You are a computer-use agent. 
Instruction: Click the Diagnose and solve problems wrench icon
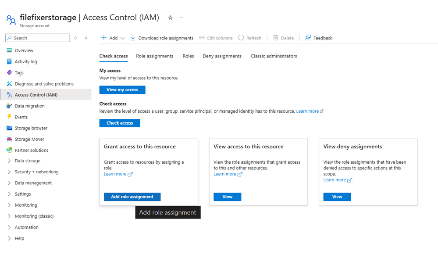pyautogui.click(x=9, y=83)
